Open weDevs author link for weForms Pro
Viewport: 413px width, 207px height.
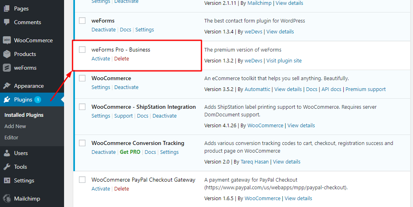click(x=253, y=60)
